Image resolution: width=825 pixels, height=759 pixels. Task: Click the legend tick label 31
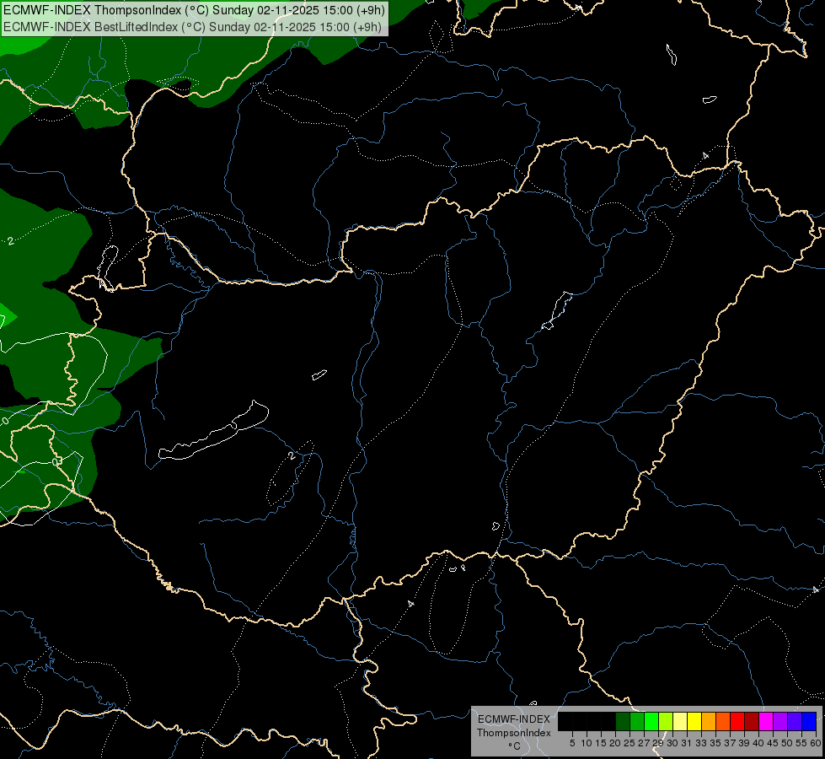(687, 743)
